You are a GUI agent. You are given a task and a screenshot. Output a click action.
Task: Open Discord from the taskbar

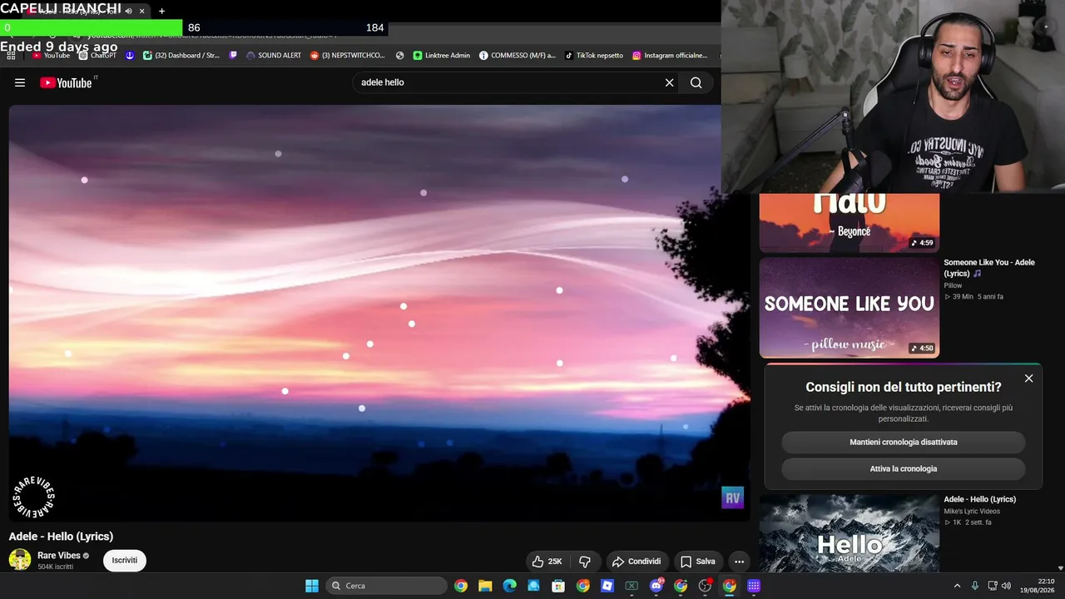pyautogui.click(x=656, y=586)
